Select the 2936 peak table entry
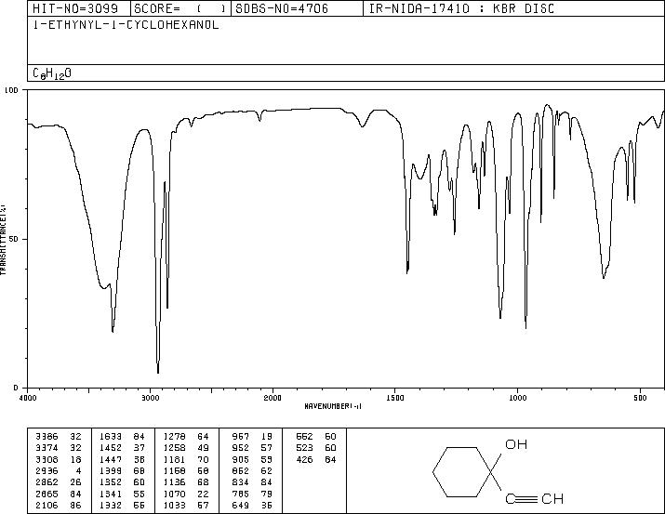The image size is (665, 514). (59, 470)
